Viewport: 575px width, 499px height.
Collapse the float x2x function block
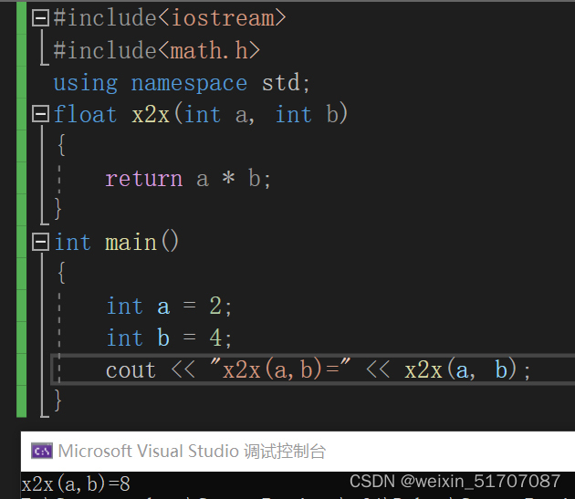coord(40,114)
